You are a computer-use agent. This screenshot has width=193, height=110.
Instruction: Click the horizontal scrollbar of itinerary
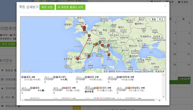pyautogui.click(x=89, y=100)
